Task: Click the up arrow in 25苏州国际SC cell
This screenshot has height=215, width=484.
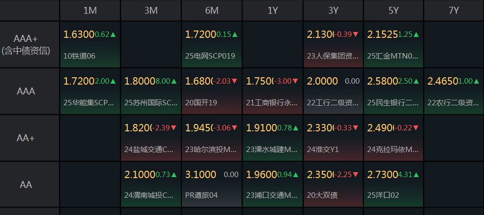Action: [x=174, y=81]
